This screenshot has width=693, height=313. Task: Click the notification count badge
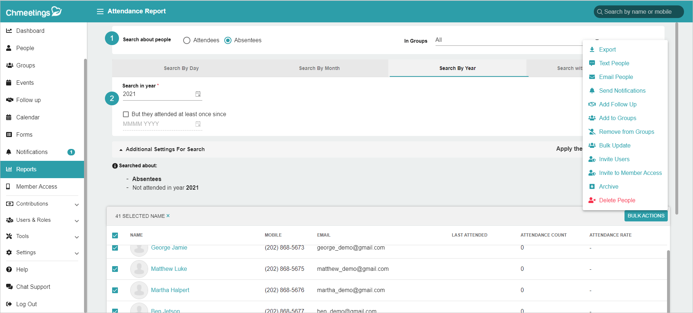71,152
